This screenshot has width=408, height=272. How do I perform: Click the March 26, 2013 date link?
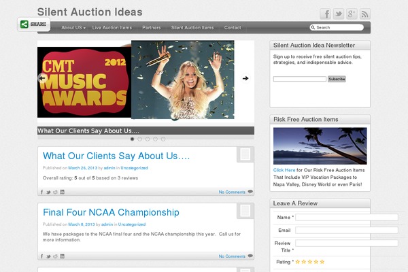(82, 168)
